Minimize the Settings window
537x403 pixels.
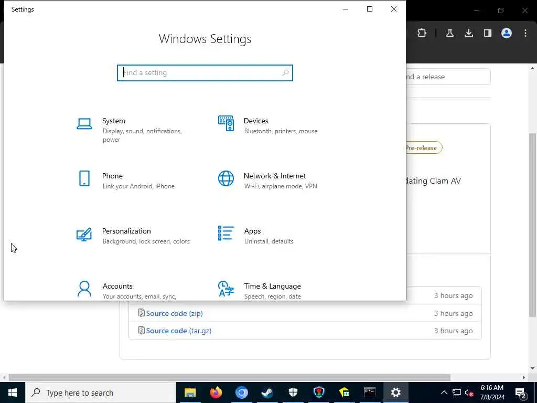click(x=346, y=9)
